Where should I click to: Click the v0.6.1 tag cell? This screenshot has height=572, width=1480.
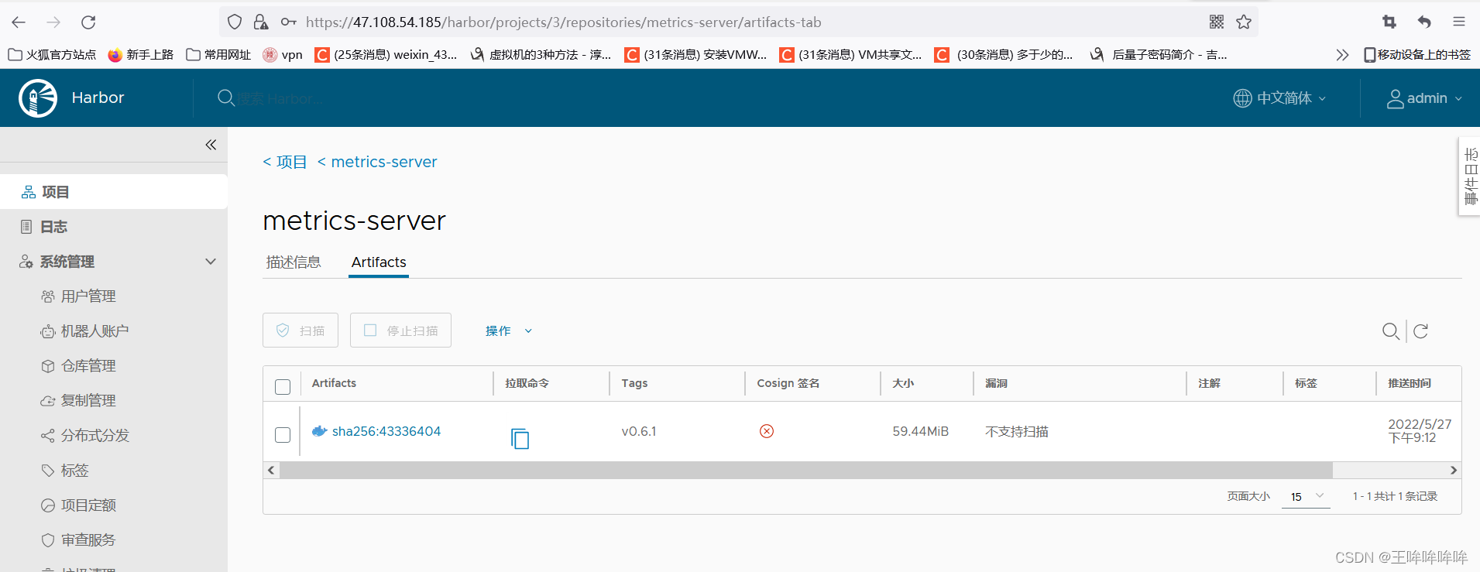[639, 431]
